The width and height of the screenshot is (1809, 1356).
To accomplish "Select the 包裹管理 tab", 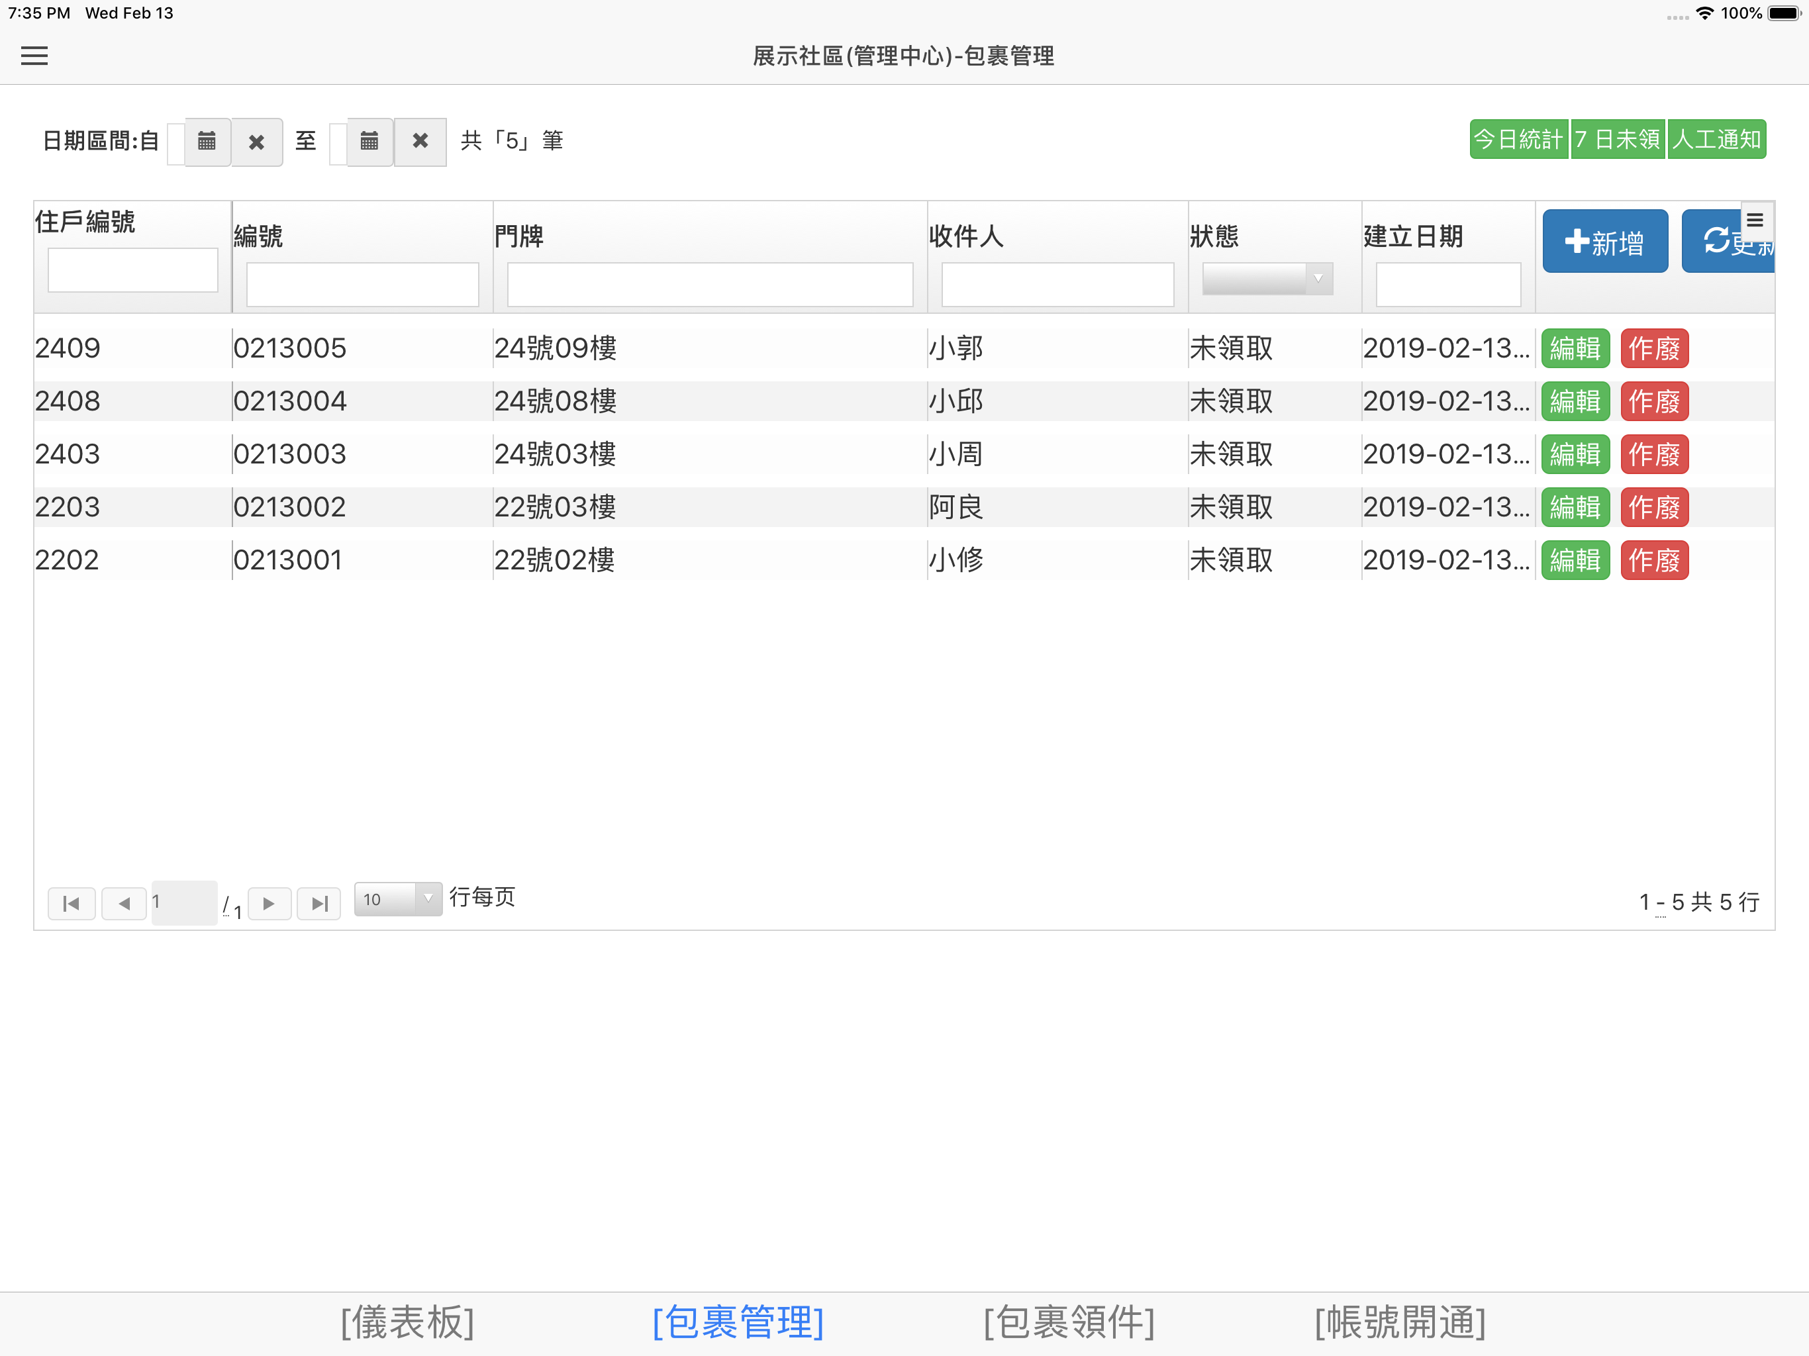I will 738,1322.
